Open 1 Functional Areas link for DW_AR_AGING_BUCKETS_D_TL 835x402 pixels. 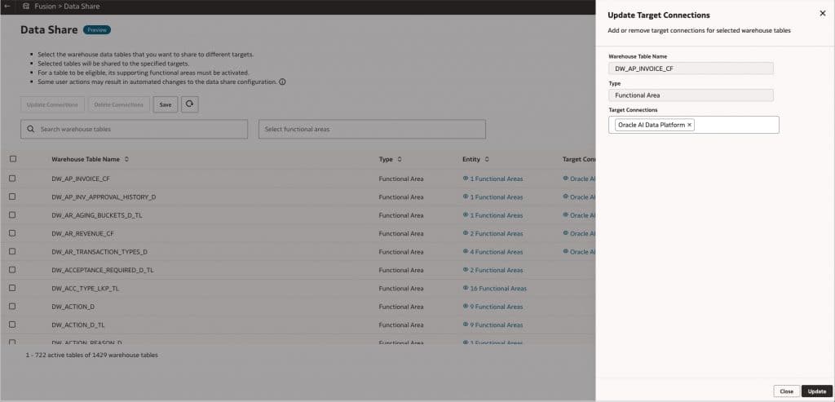(x=497, y=215)
